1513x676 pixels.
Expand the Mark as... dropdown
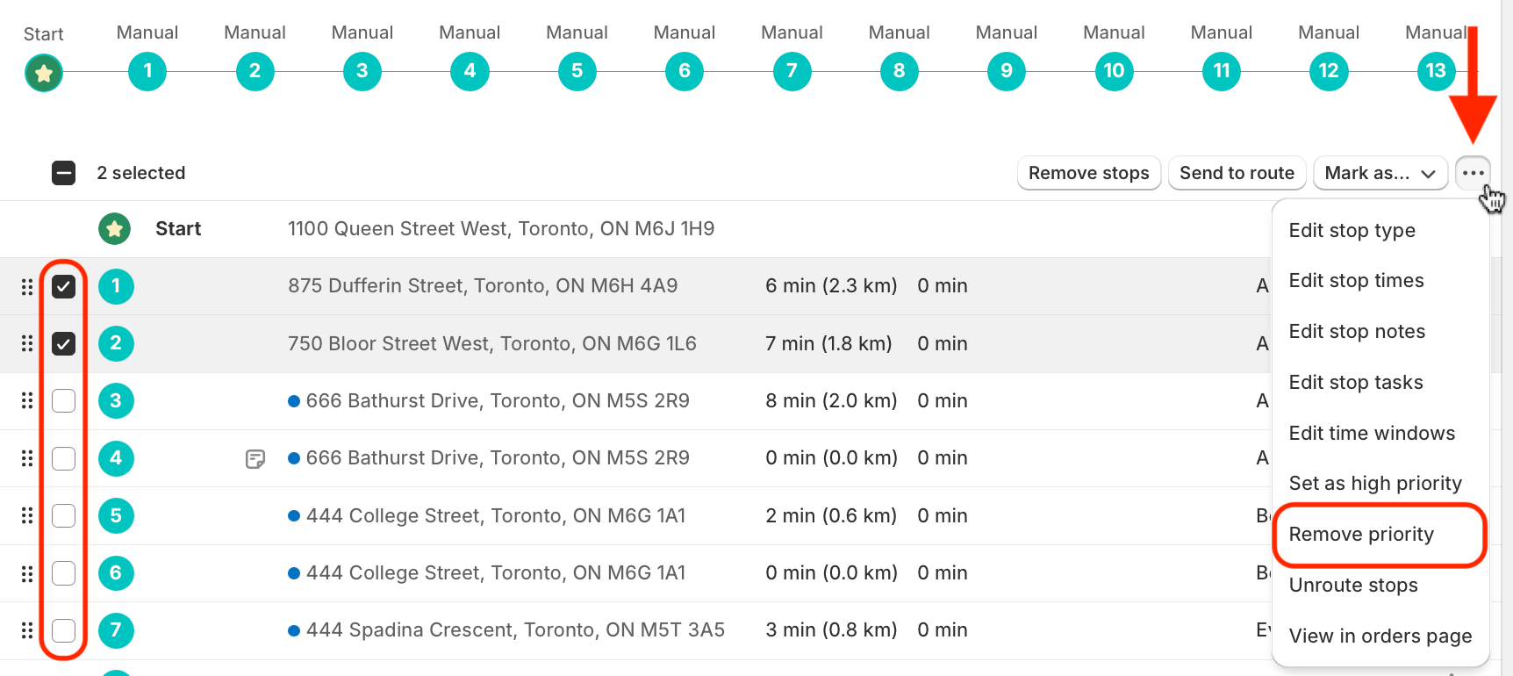1380,173
